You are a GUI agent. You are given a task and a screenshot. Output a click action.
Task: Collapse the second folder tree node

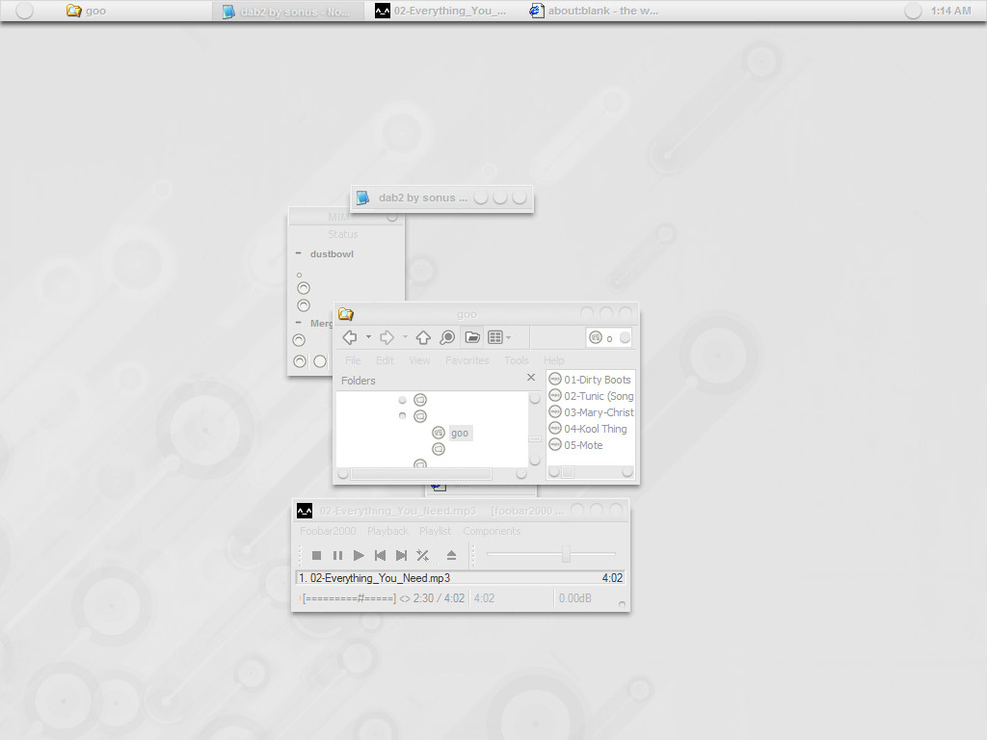click(x=402, y=416)
